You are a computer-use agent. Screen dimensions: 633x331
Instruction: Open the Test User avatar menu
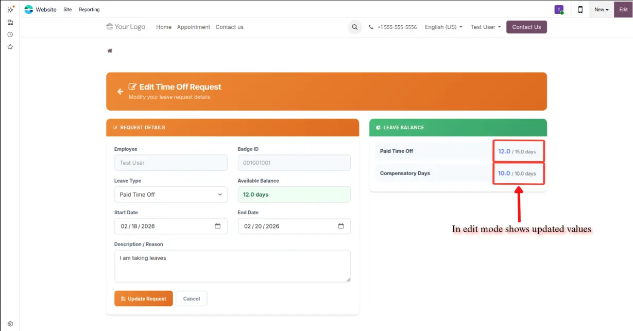[x=559, y=9]
